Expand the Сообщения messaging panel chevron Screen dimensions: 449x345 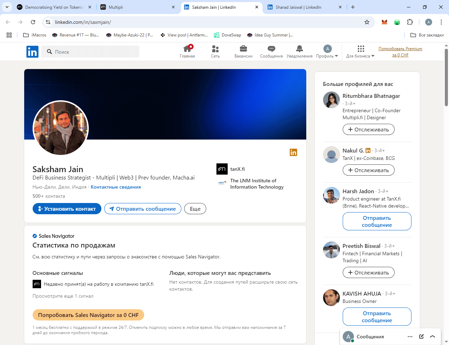pos(433,337)
